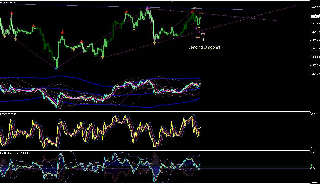Select the orange (iv) wave label
The width and height of the screenshot is (320, 184).
(x=201, y=13)
